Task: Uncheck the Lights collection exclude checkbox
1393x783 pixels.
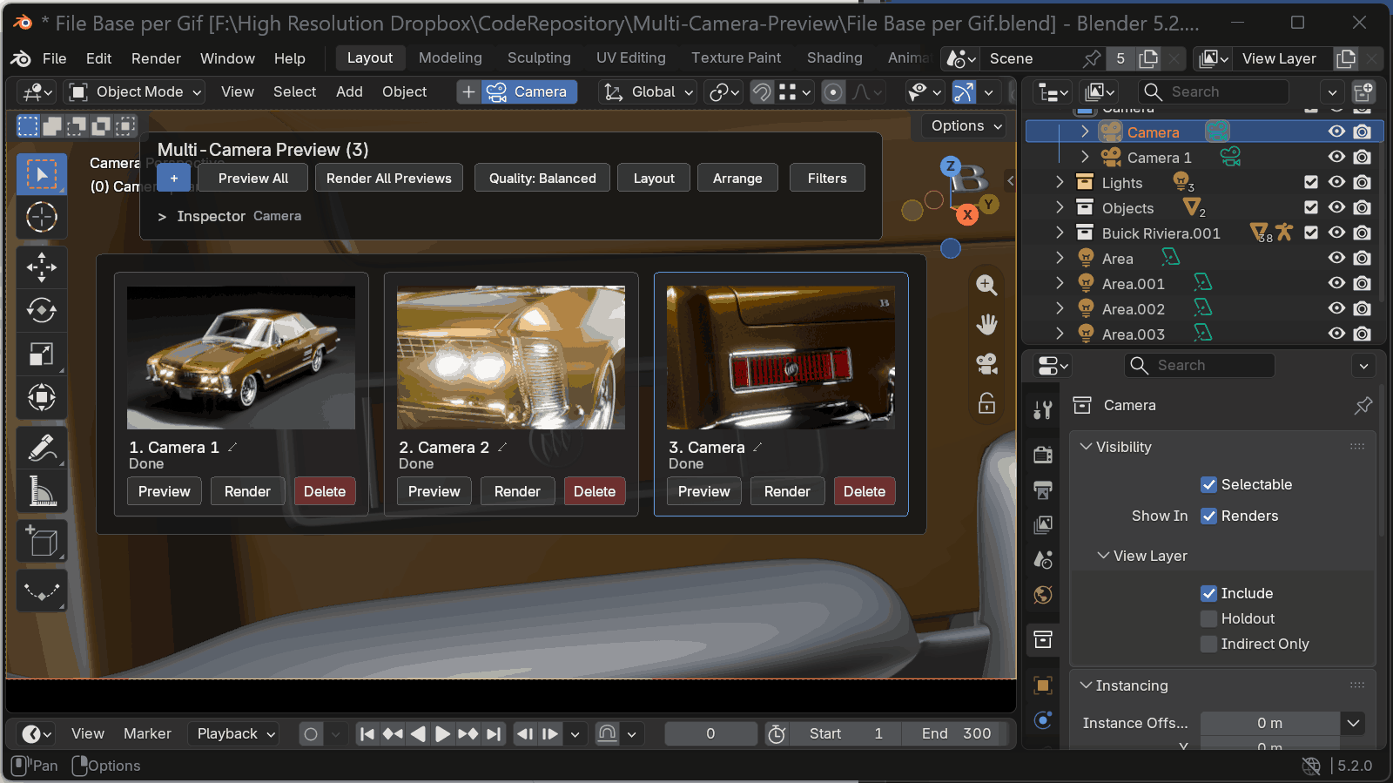Action: (1311, 182)
